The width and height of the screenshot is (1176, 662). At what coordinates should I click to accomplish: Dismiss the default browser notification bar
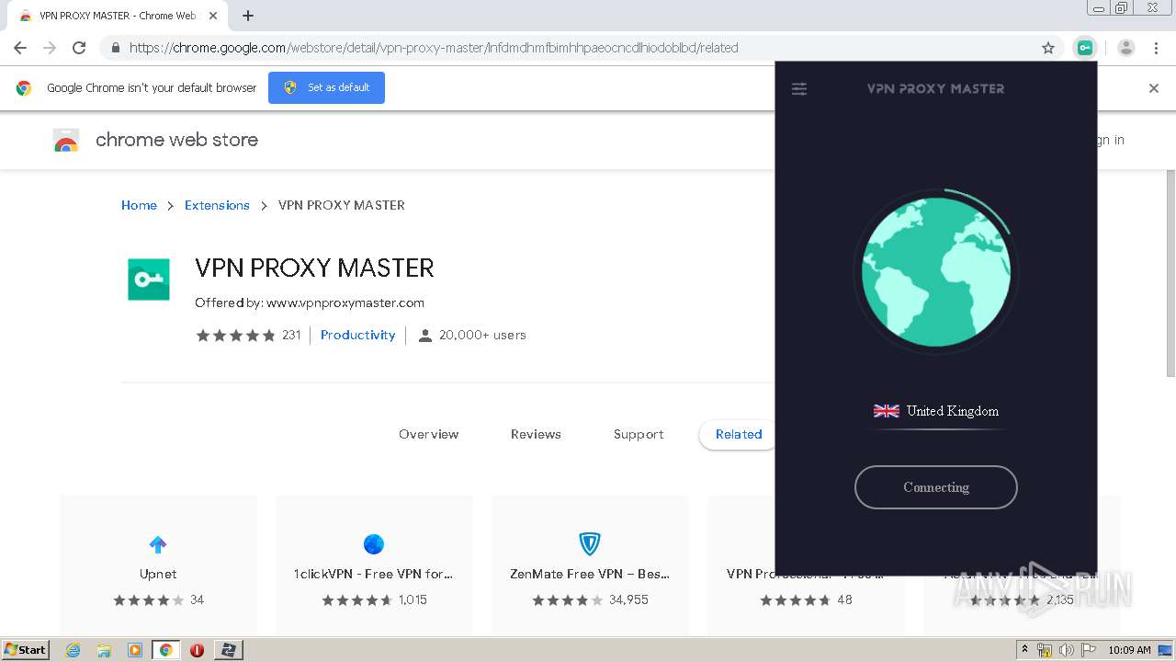coord(1154,88)
